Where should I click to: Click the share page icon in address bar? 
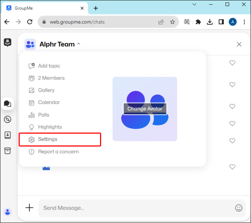click(x=161, y=22)
